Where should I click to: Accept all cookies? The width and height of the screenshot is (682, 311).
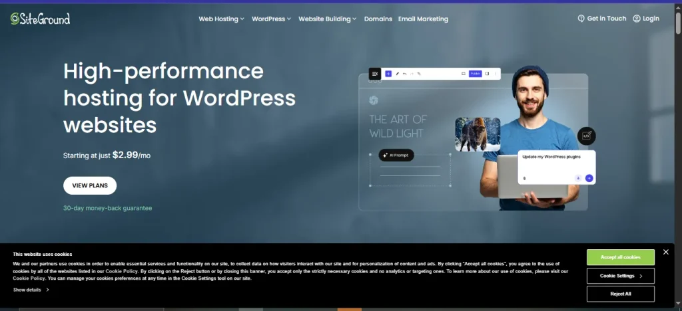tap(620, 257)
